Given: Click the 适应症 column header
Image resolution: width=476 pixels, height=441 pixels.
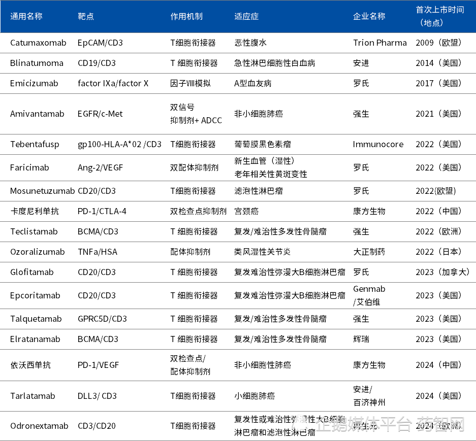Looking at the screenshot, I should 246,16.
